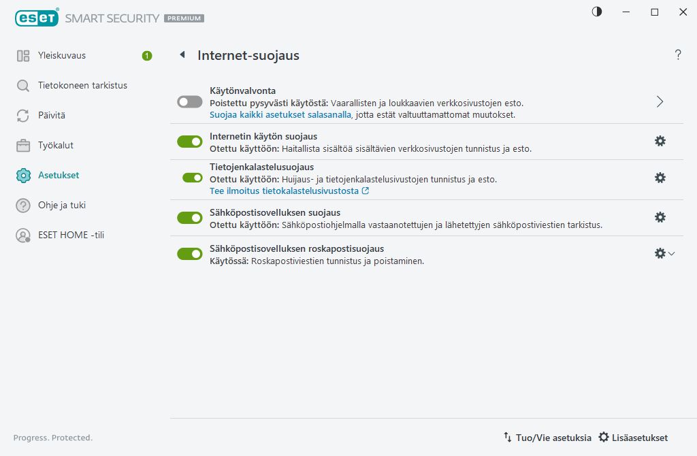The image size is (697, 456).
Task: Open Tee ilmoitus tietokalastelusivustosta link
Action: click(285, 191)
